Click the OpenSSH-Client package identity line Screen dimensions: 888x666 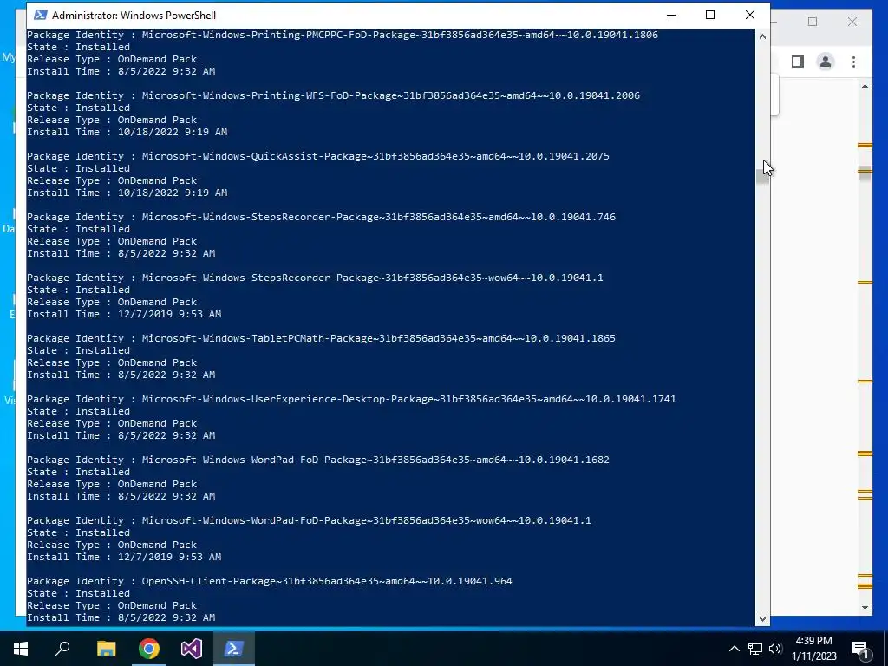(x=270, y=581)
